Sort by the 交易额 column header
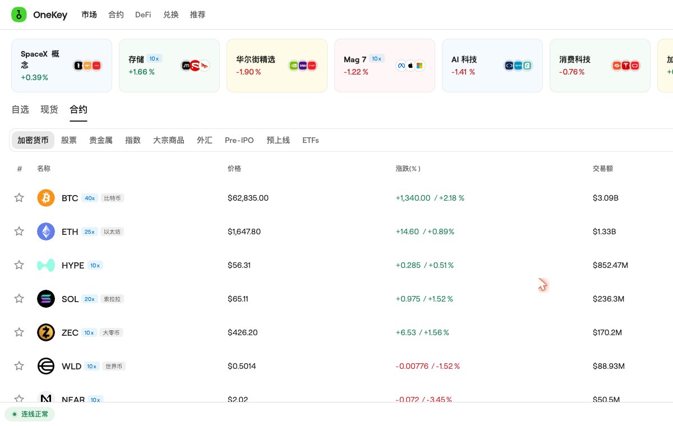The image size is (673, 426). tap(603, 169)
